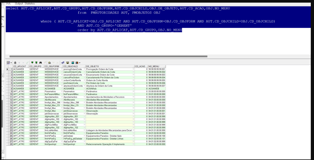The image size is (314, 160).
Task: Select cell 'Abertura da Ordem de Corte'
Action: pos(110,86)
